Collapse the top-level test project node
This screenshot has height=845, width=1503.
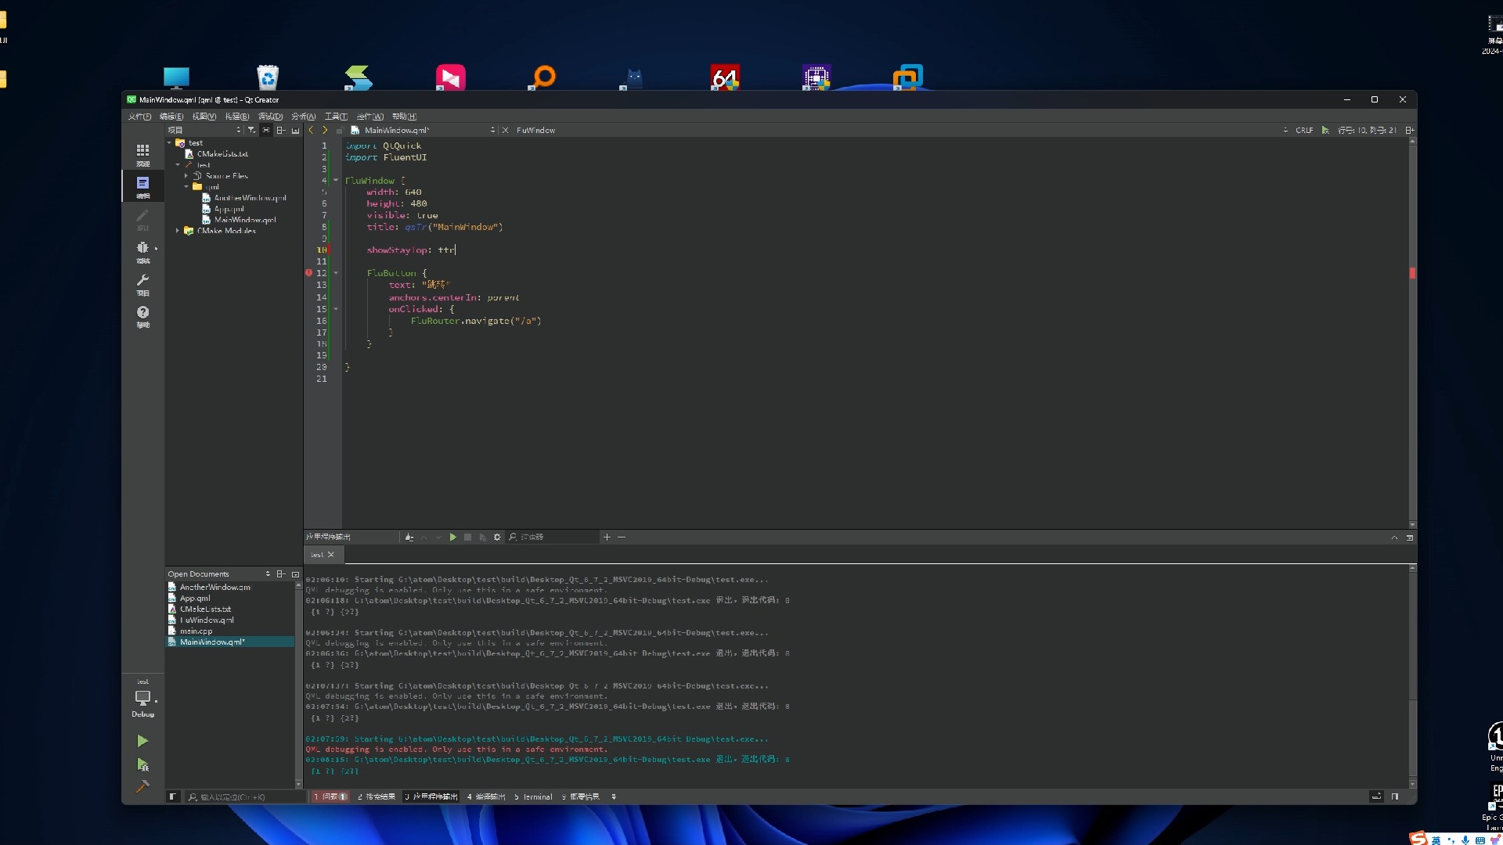169,142
